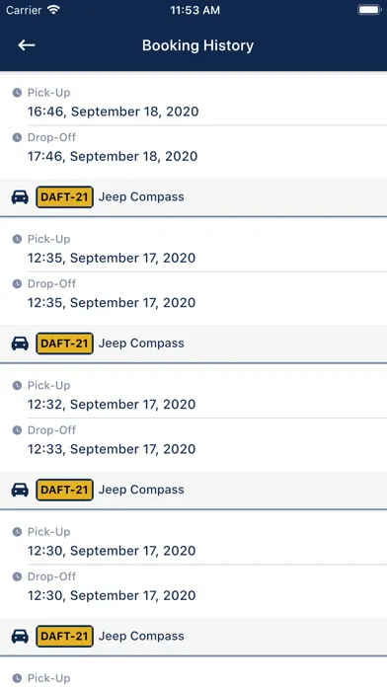Click car icon of September 18 booking
387x687 pixels.
(20, 197)
